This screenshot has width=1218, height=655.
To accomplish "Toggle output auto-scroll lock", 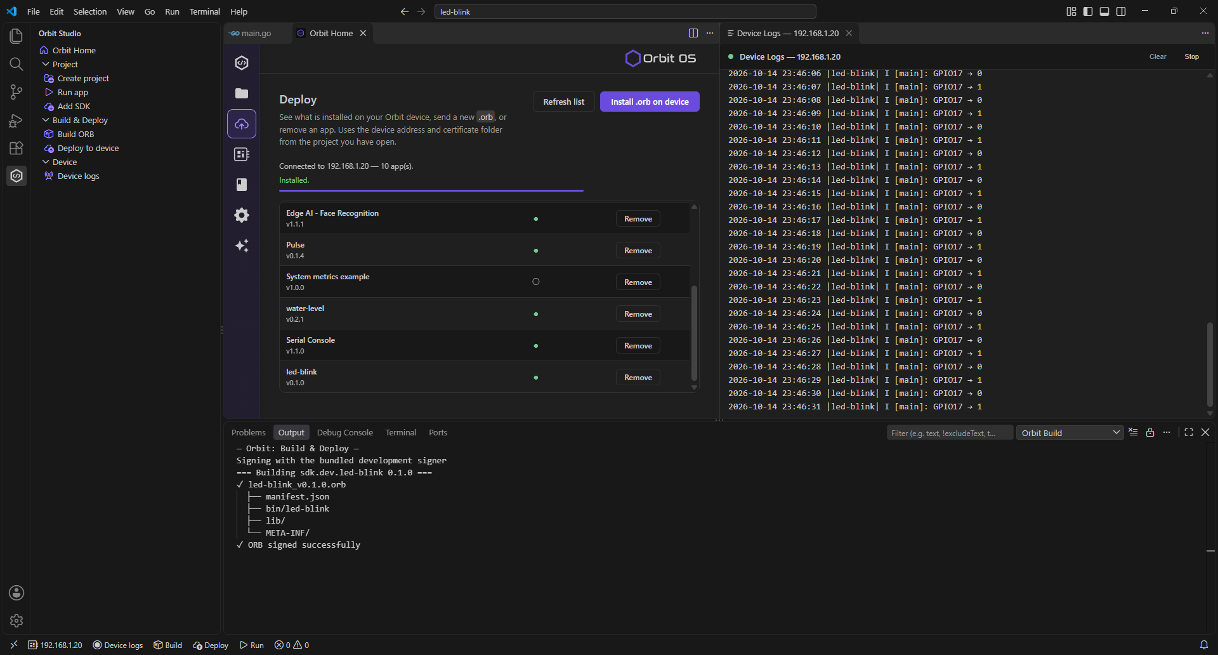I will 1149,432.
